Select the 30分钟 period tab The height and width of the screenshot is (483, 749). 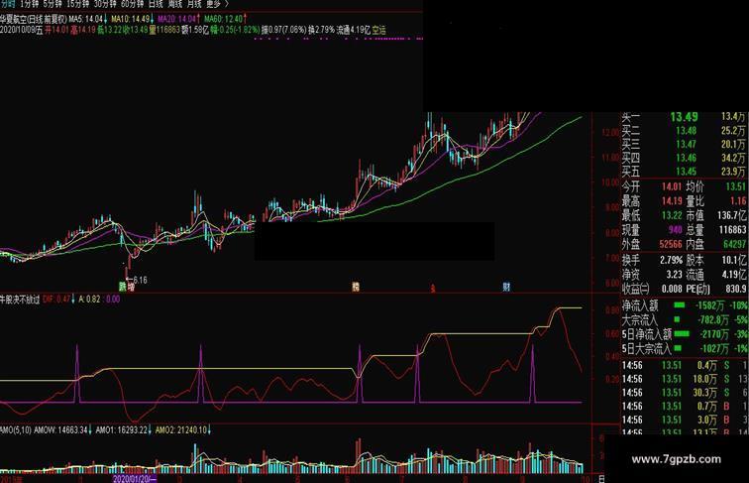pyautogui.click(x=105, y=4)
